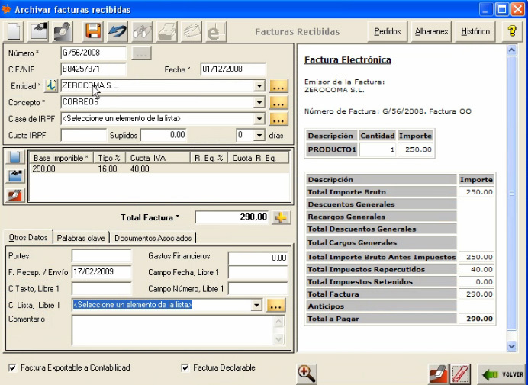
Task: Open the Entidad lookup ellipsis button
Action: 278,86
